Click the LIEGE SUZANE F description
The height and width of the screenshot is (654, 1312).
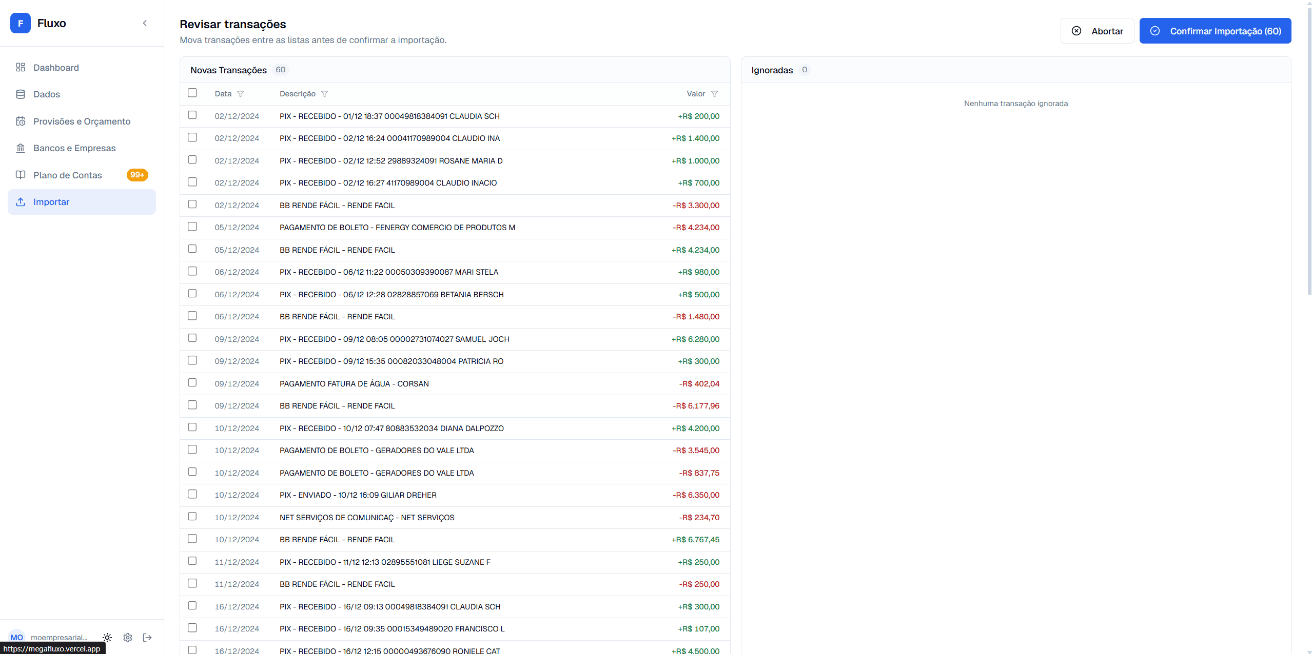(385, 562)
